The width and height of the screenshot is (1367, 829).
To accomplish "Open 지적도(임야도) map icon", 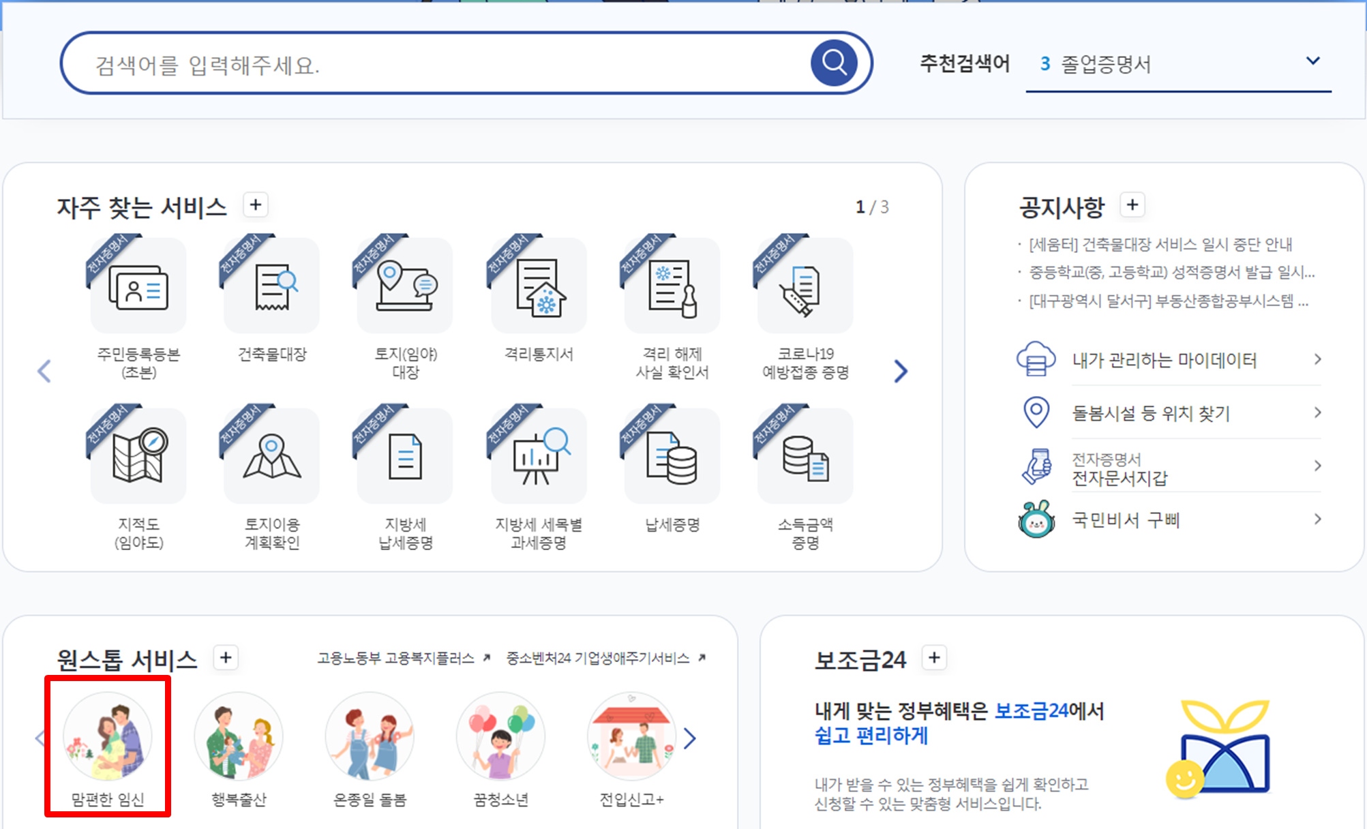I will [138, 457].
